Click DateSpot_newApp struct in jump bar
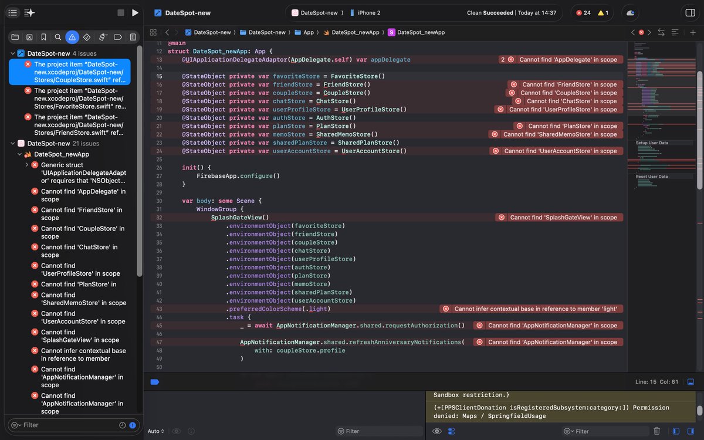Screen dimensions: 704x440 tap(416, 32)
